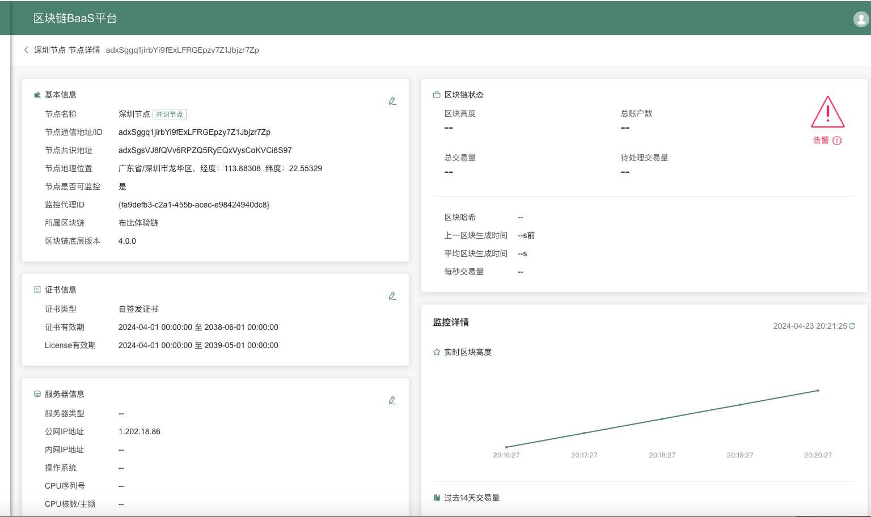Click the 待处理交易量 label

coord(644,158)
